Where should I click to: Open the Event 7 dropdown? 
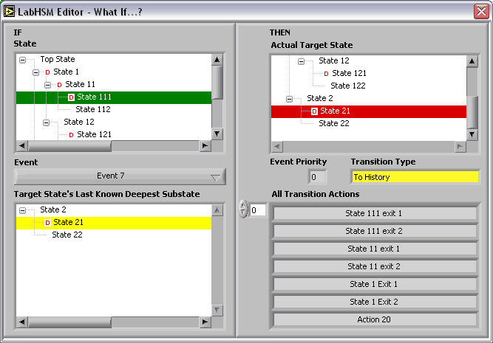(120, 176)
